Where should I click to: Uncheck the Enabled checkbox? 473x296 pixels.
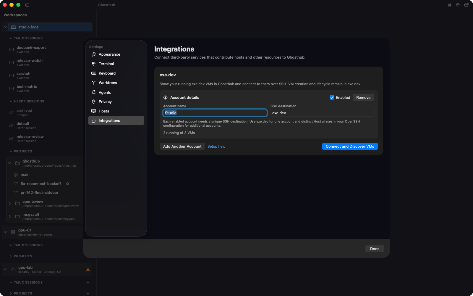[x=332, y=97]
